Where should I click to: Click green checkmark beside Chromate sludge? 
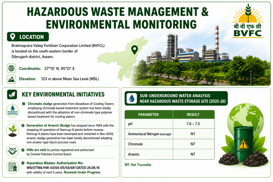pos(23,104)
